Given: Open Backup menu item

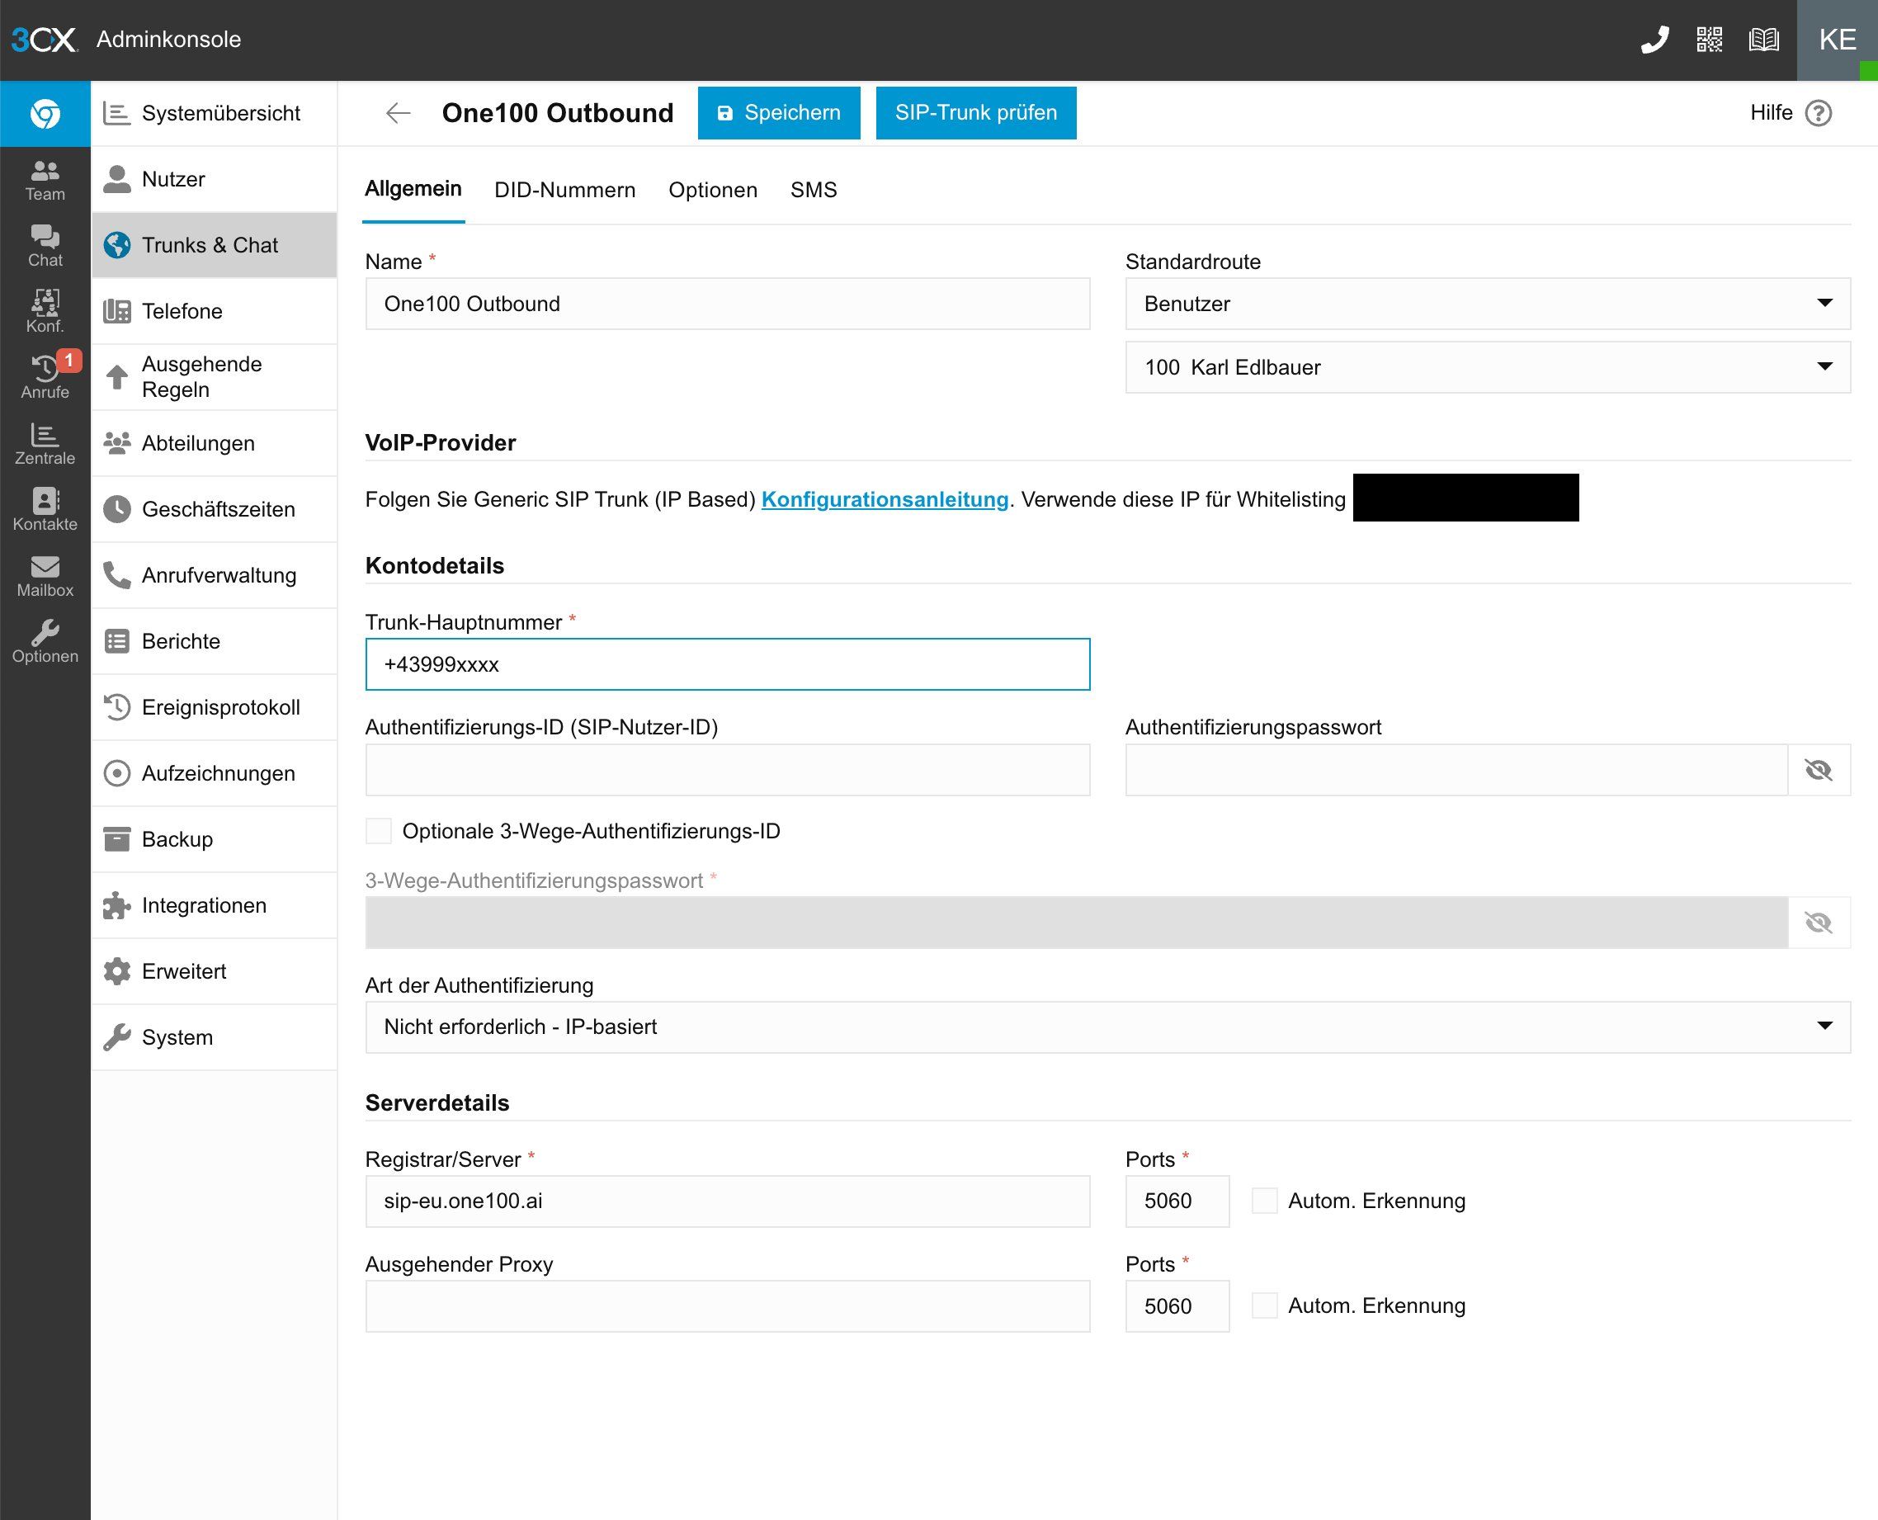Looking at the screenshot, I should pyautogui.click(x=215, y=838).
